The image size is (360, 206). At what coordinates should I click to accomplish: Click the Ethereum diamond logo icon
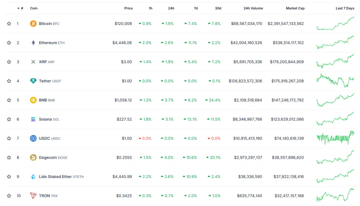point(33,43)
